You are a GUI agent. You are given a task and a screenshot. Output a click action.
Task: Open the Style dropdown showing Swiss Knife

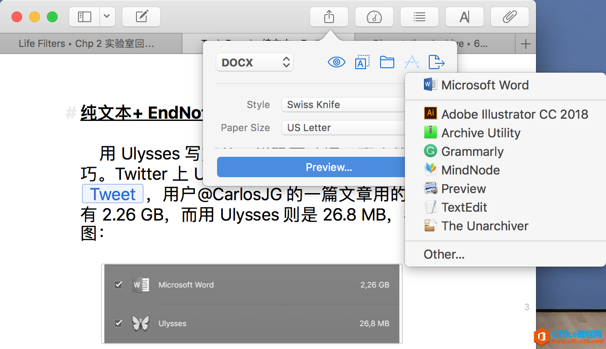point(344,105)
